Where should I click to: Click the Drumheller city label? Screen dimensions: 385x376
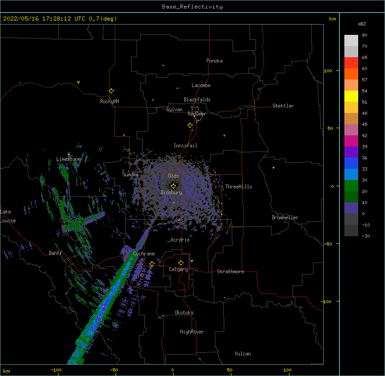(285, 217)
